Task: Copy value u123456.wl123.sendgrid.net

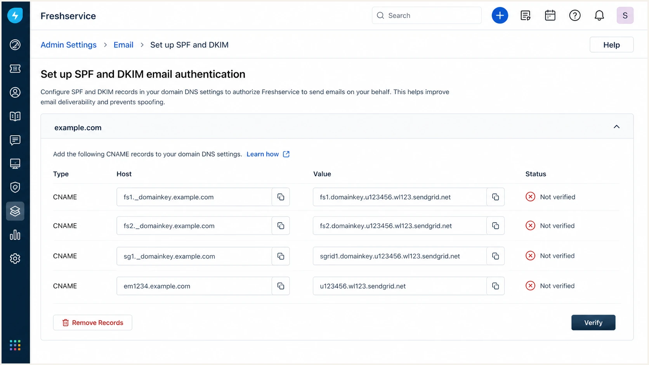Action: 495,286
